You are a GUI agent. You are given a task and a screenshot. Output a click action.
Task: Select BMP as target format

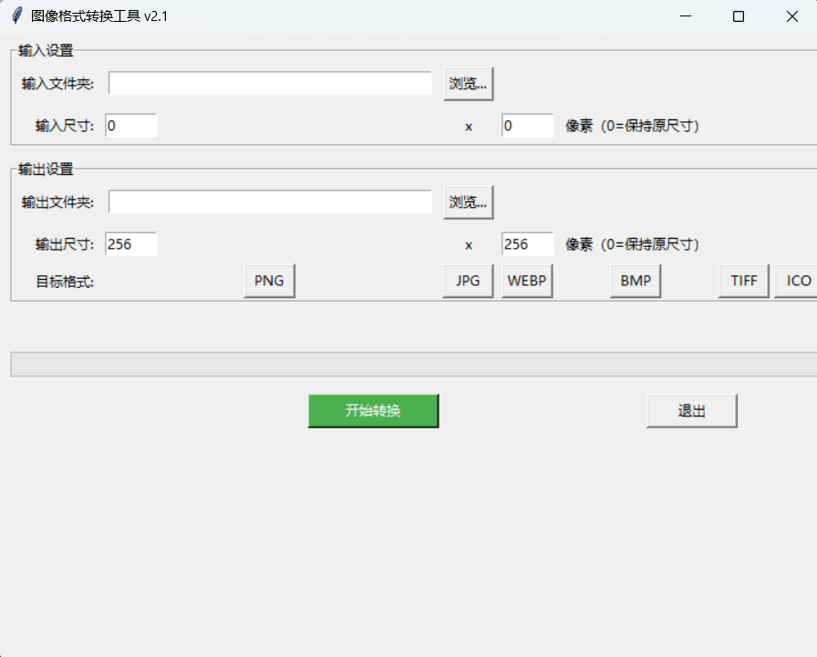pyautogui.click(x=635, y=281)
